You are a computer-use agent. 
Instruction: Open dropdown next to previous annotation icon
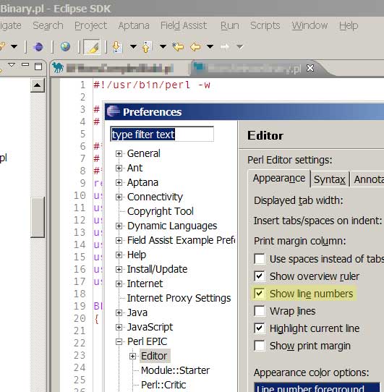pyautogui.click(x=163, y=46)
